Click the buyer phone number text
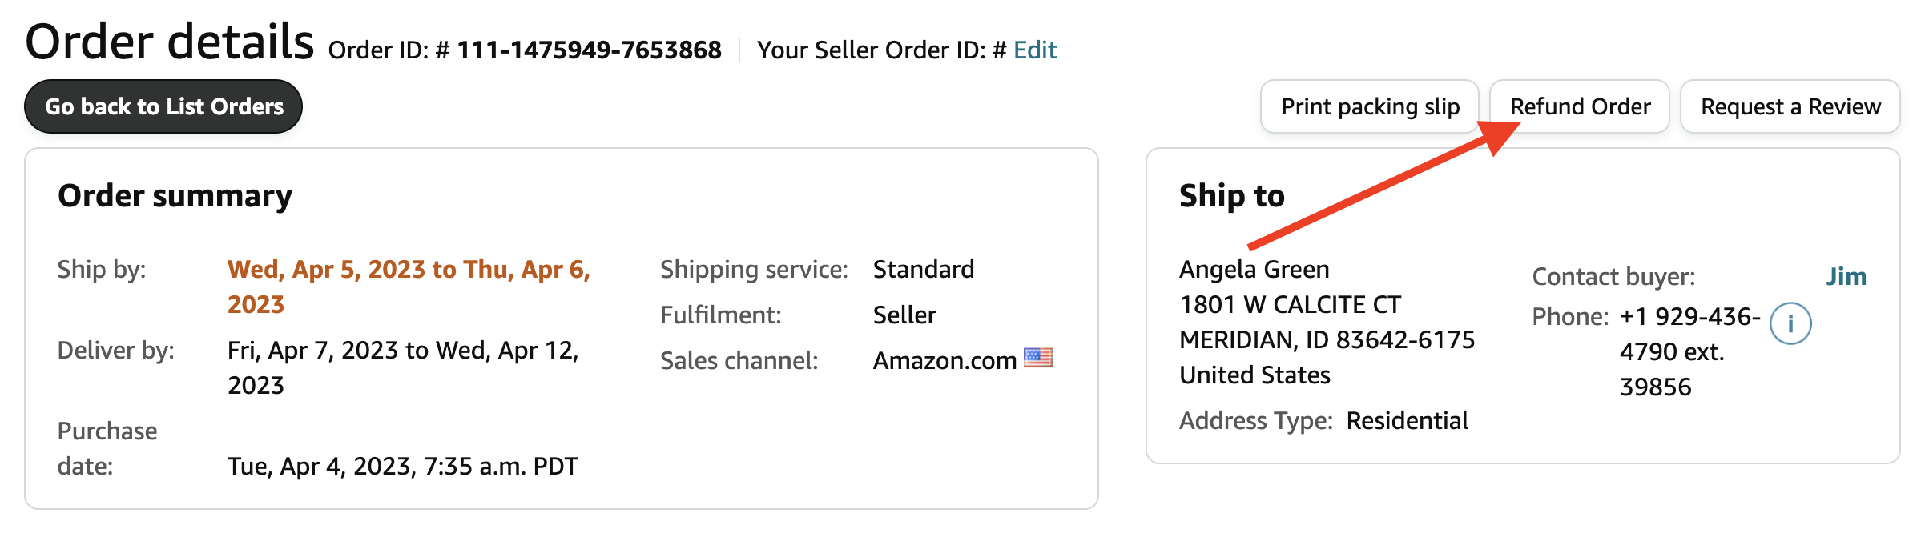The image size is (1921, 541). coord(1689,351)
